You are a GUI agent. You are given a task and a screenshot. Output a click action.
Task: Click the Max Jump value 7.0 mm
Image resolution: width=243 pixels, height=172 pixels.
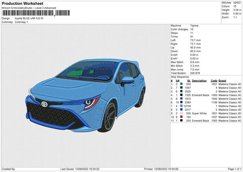click(x=195, y=69)
